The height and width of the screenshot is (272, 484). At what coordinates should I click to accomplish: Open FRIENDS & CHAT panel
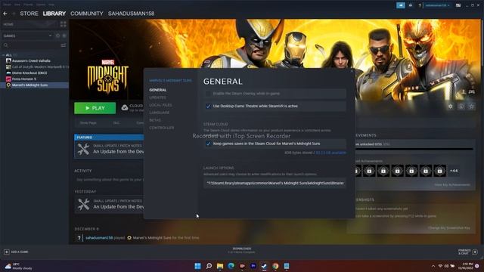467,252
